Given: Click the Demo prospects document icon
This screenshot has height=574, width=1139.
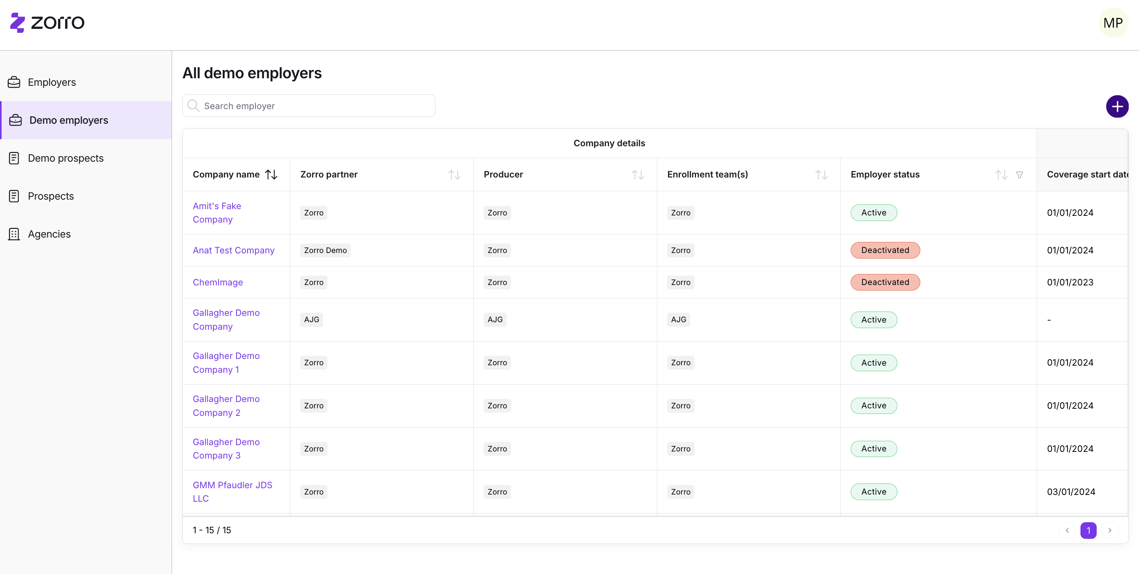Looking at the screenshot, I should 14,158.
